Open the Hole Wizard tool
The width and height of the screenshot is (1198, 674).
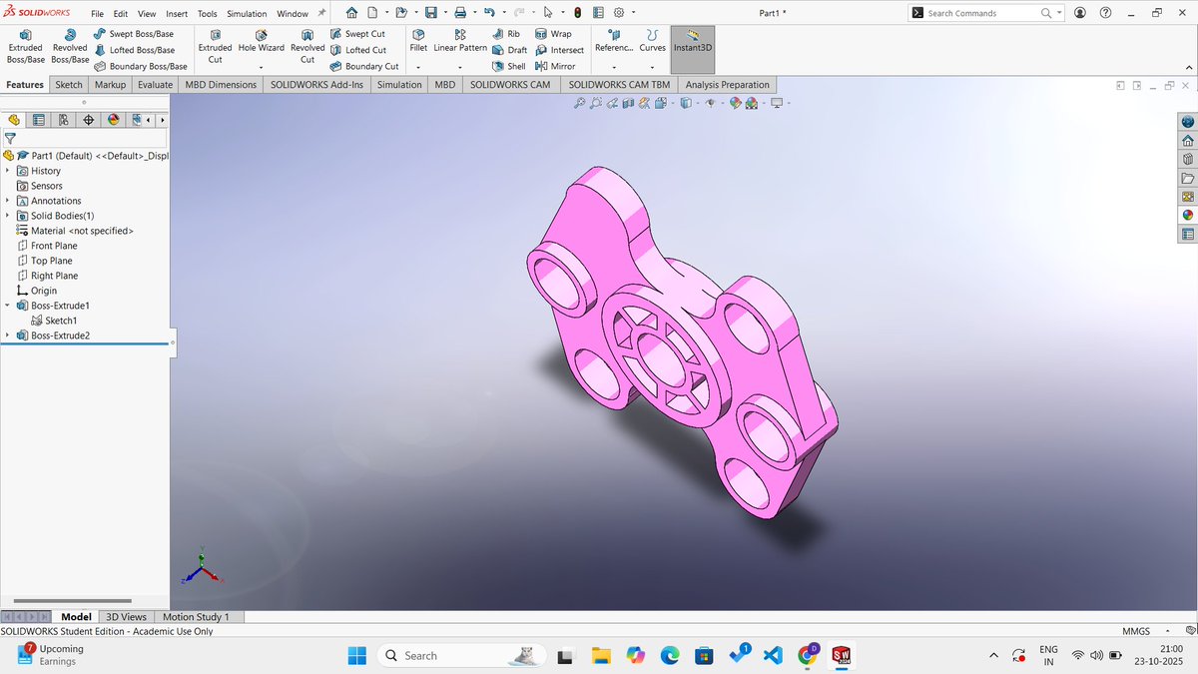[x=261, y=41]
